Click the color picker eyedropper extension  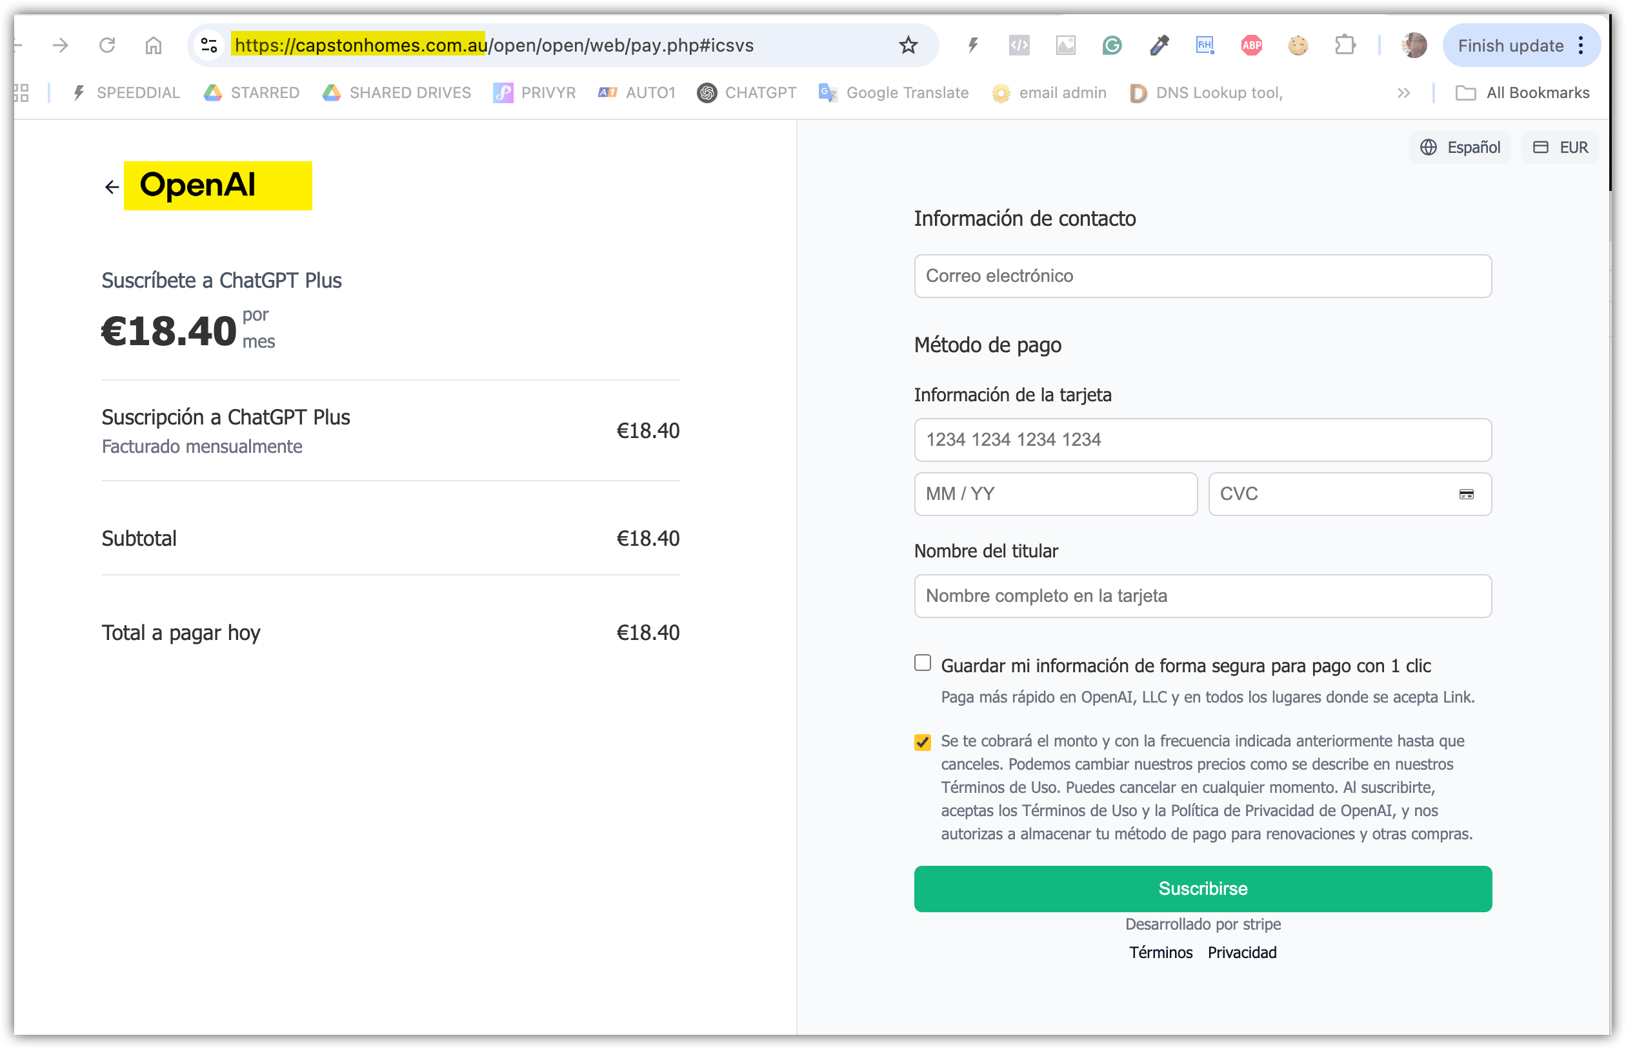(x=1159, y=46)
